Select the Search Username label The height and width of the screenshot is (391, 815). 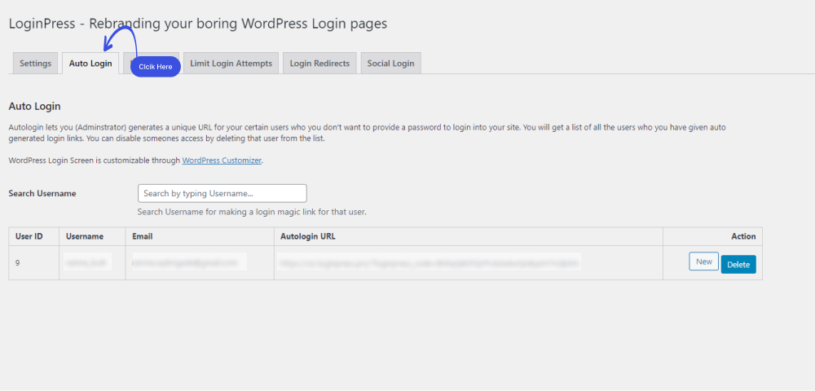(42, 193)
